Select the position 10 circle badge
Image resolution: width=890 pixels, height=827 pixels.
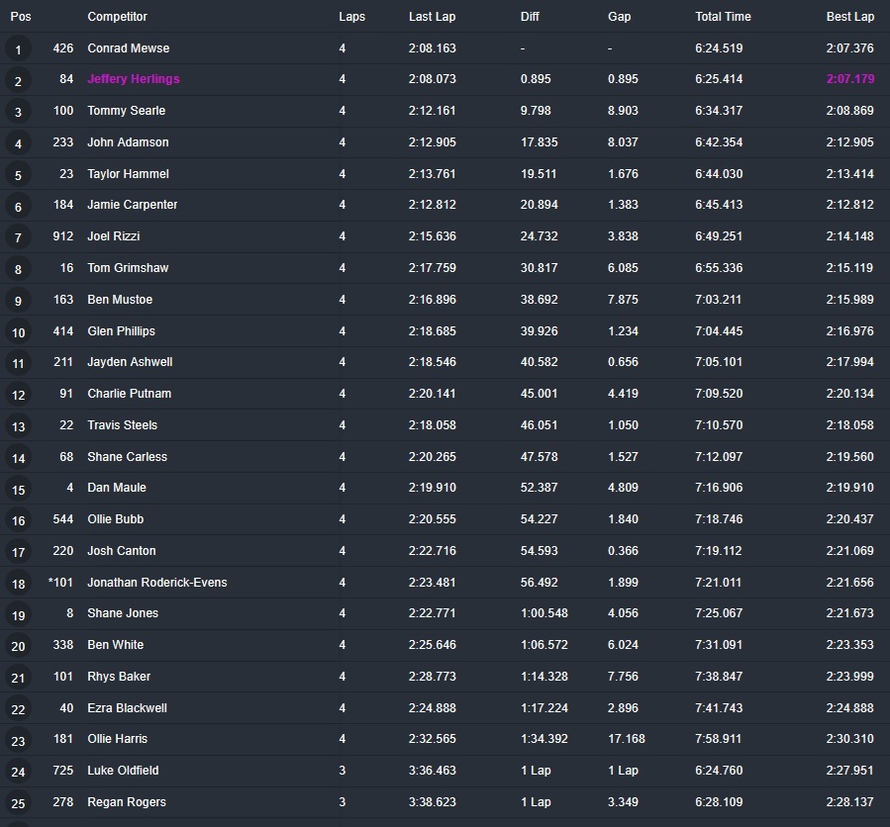[x=18, y=332]
